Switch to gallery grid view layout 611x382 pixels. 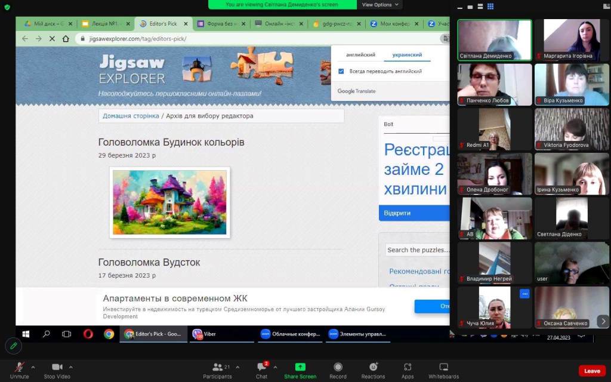point(490,7)
